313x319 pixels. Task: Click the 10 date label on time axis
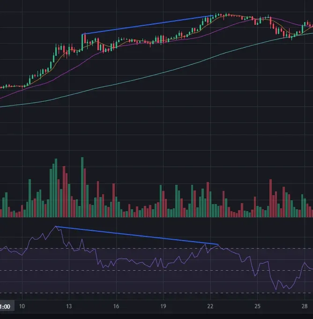[x=22, y=306]
